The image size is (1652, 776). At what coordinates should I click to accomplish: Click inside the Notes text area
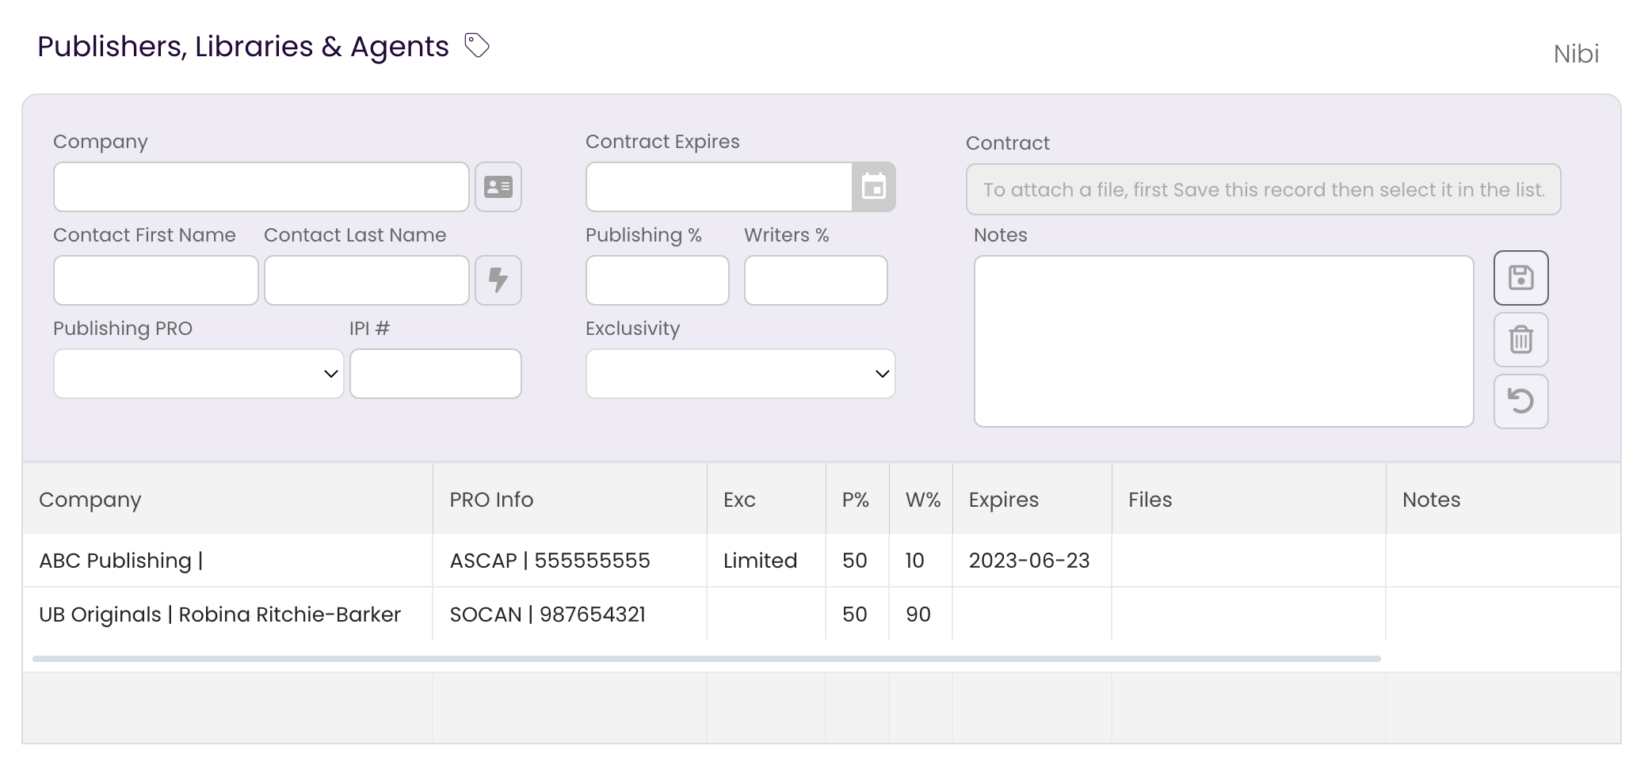tap(1224, 341)
